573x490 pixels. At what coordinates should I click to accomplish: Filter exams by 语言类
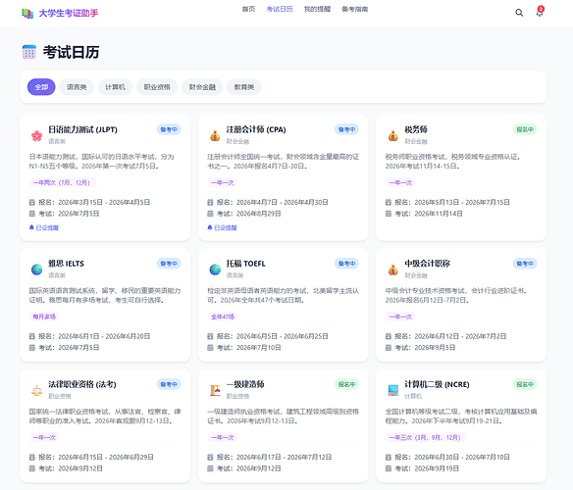point(77,87)
